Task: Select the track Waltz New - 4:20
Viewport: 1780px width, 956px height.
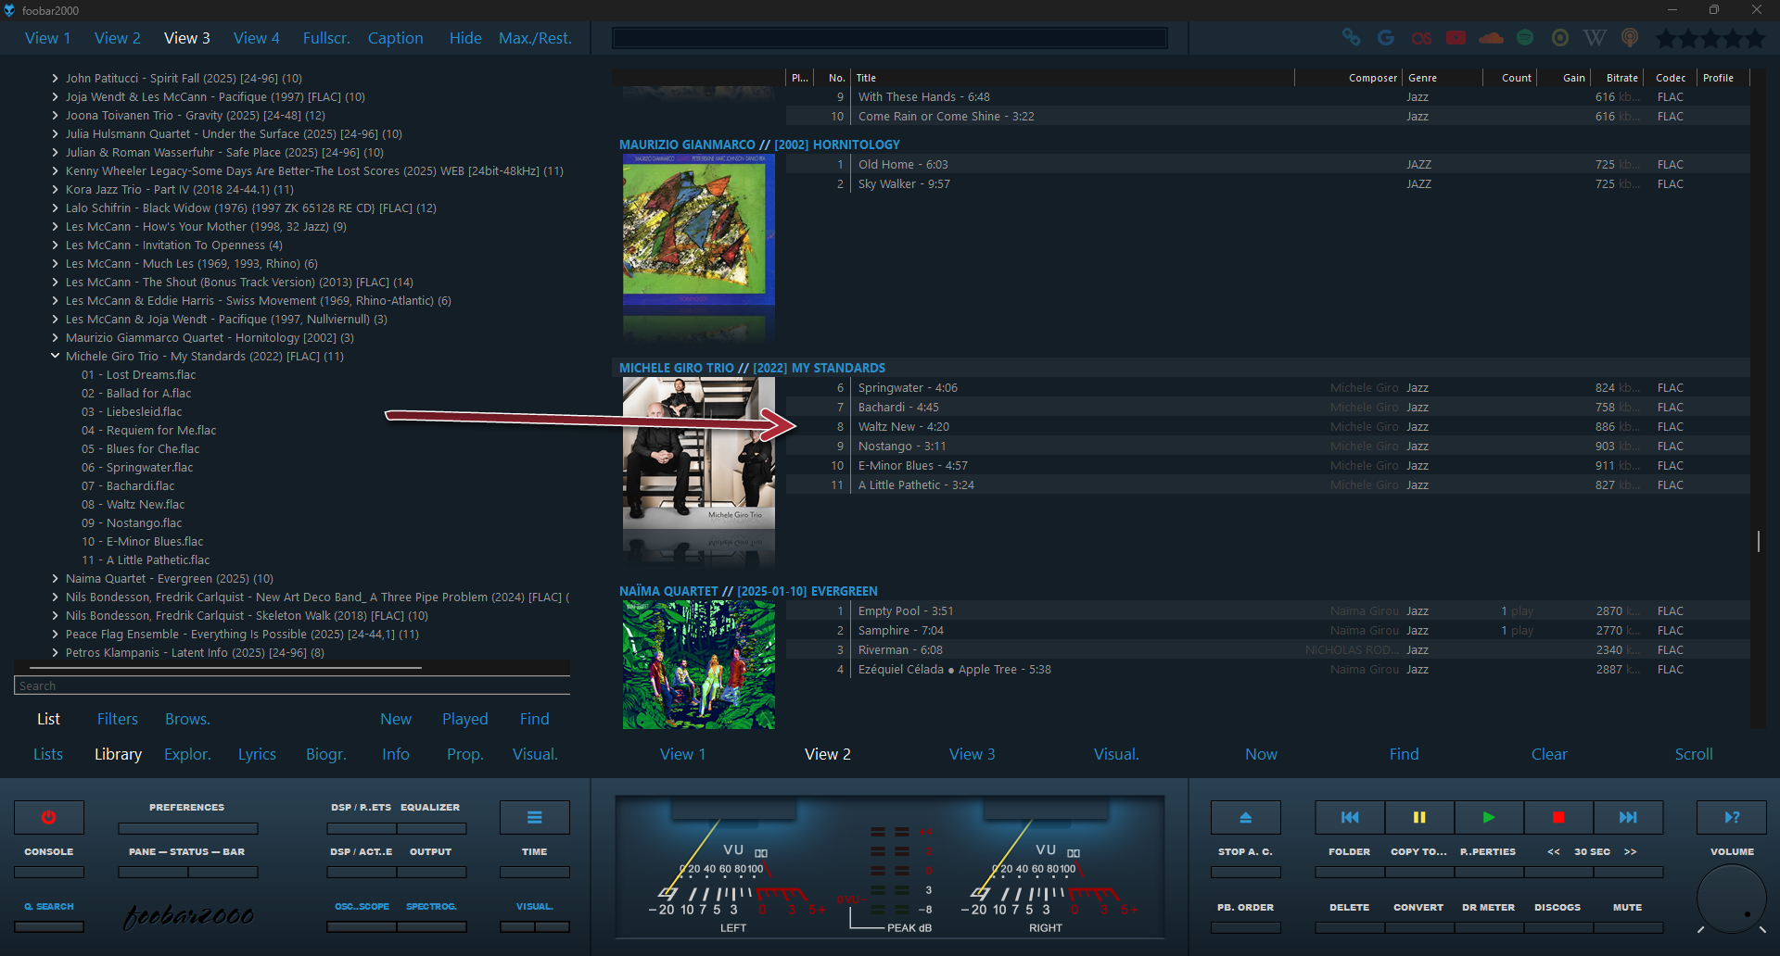Action: pos(904,427)
